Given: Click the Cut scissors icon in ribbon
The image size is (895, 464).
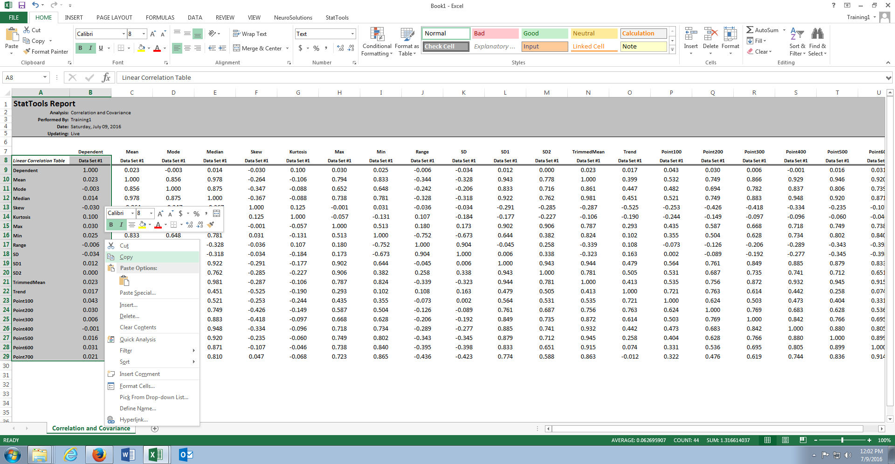Looking at the screenshot, I should click(x=27, y=30).
